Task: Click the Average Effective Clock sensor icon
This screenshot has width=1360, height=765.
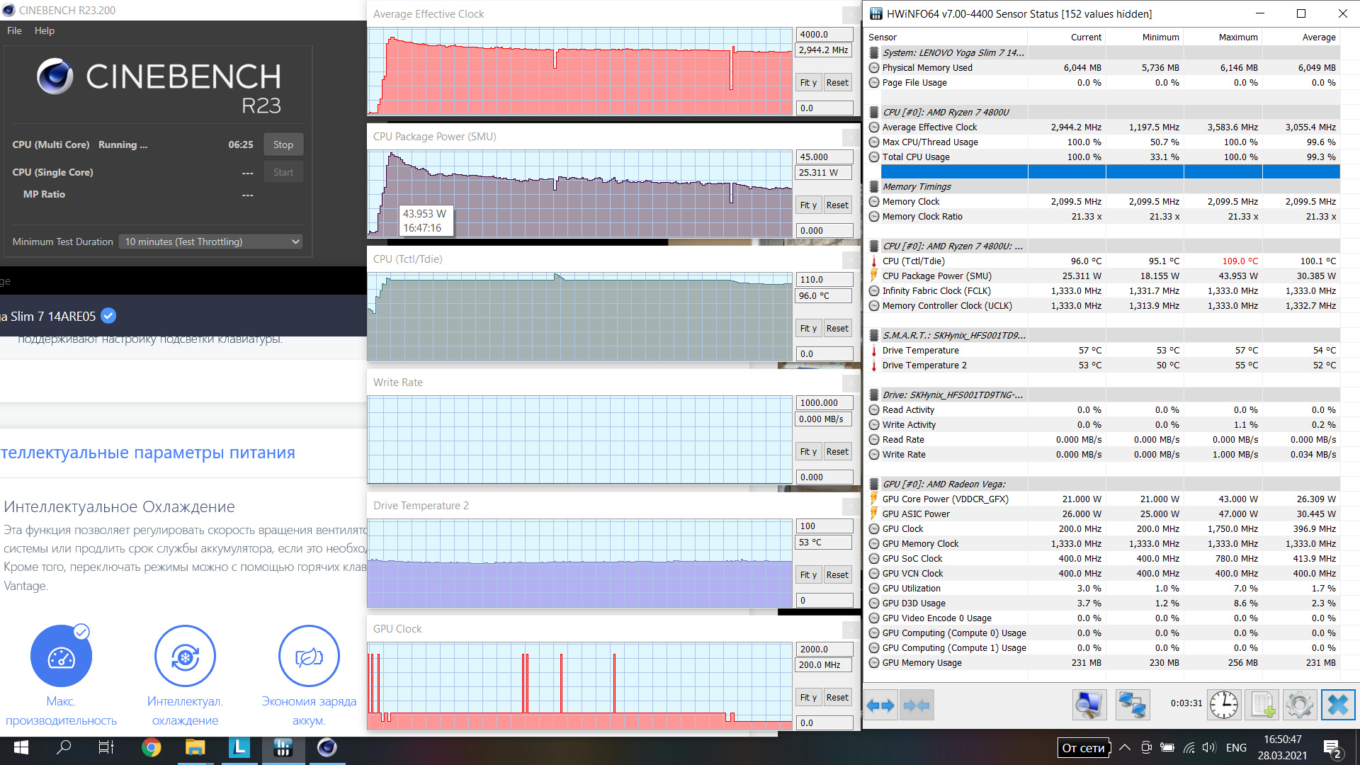Action: [874, 127]
